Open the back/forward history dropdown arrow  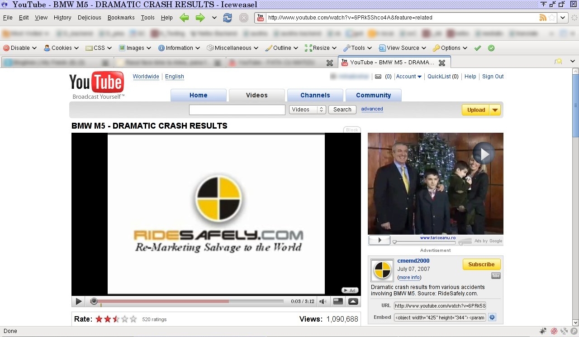tap(214, 18)
